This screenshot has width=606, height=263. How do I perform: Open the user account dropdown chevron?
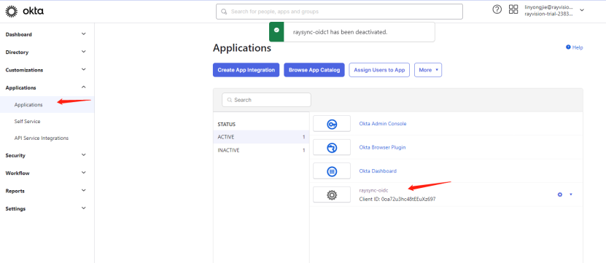point(582,10)
